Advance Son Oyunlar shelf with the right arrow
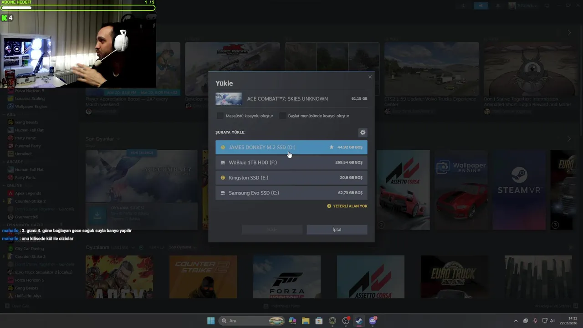The height and width of the screenshot is (328, 583). tap(569, 139)
